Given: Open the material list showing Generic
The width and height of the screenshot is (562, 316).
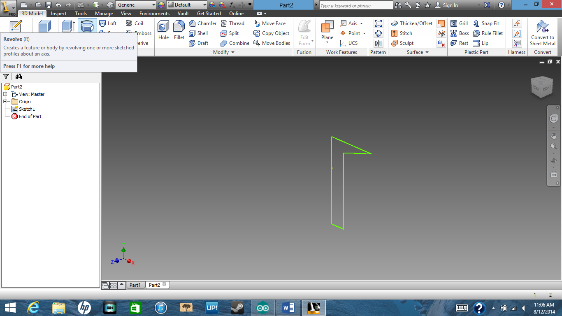Looking at the screenshot, I should pyautogui.click(x=136, y=5).
